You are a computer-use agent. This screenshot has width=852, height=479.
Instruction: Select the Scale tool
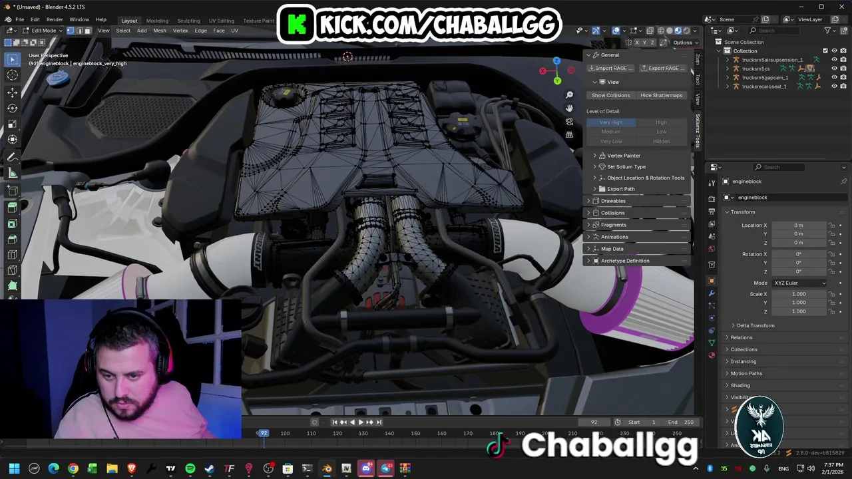12,124
